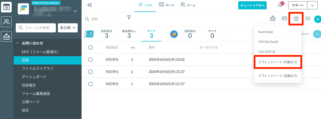Open the column settings sliders icon
The image size is (321, 119).
[308, 18]
